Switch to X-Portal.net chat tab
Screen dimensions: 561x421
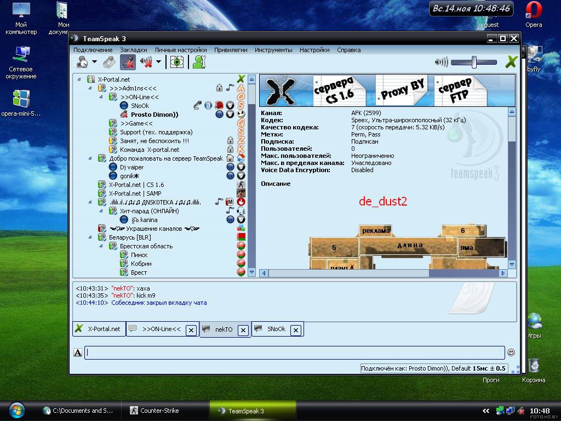tap(99, 329)
